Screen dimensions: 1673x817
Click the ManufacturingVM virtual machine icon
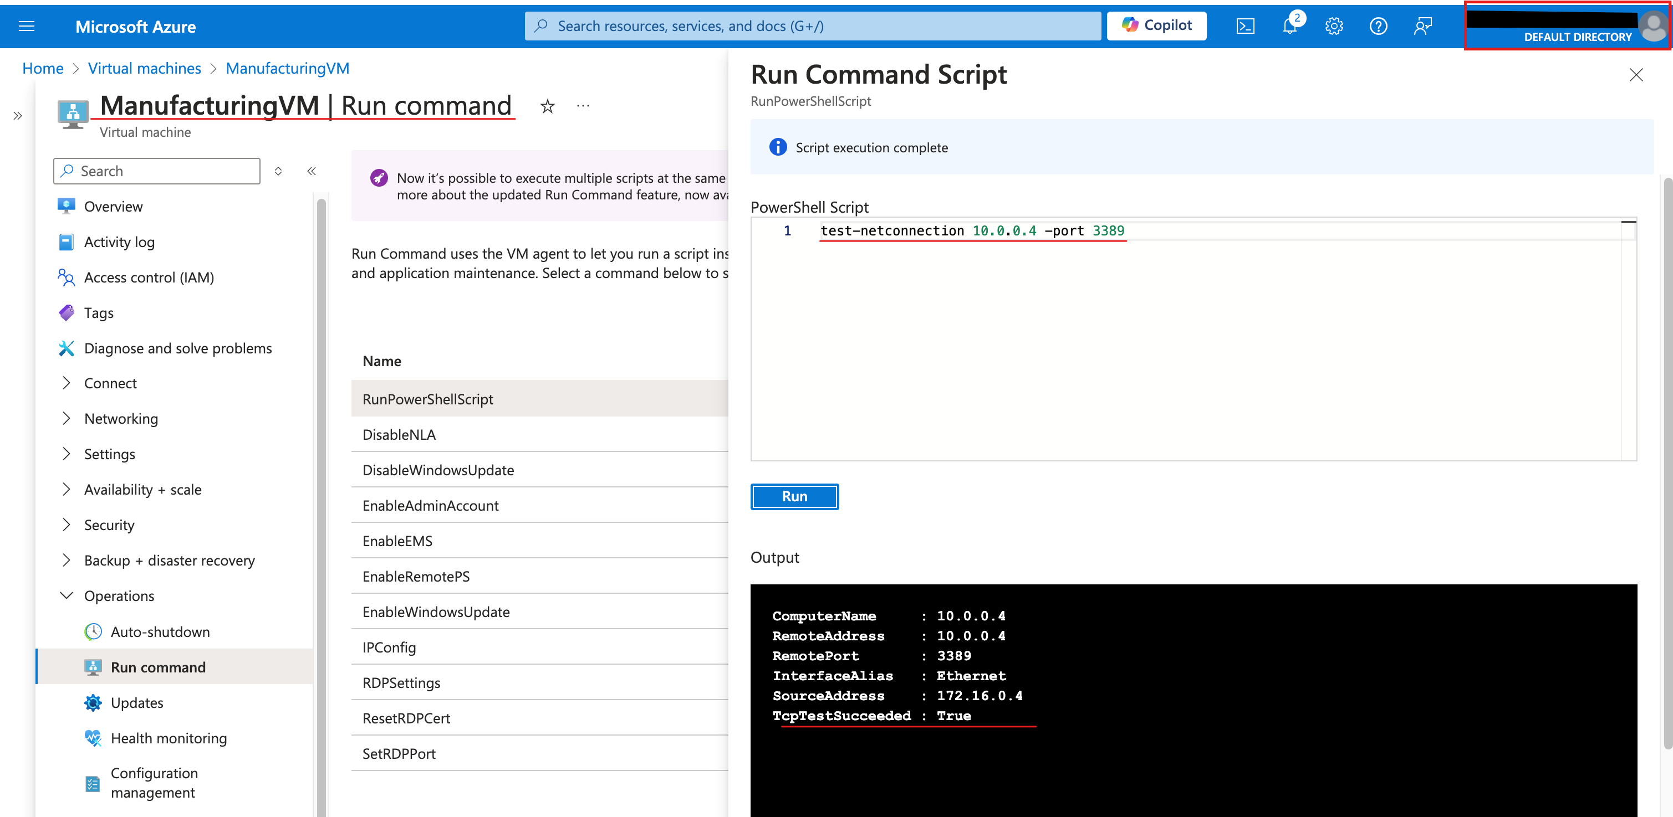(73, 114)
